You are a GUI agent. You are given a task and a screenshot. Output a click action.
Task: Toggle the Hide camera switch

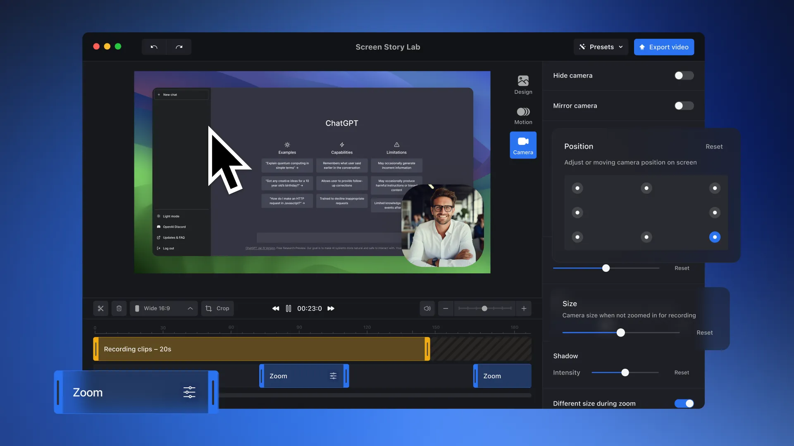point(684,76)
